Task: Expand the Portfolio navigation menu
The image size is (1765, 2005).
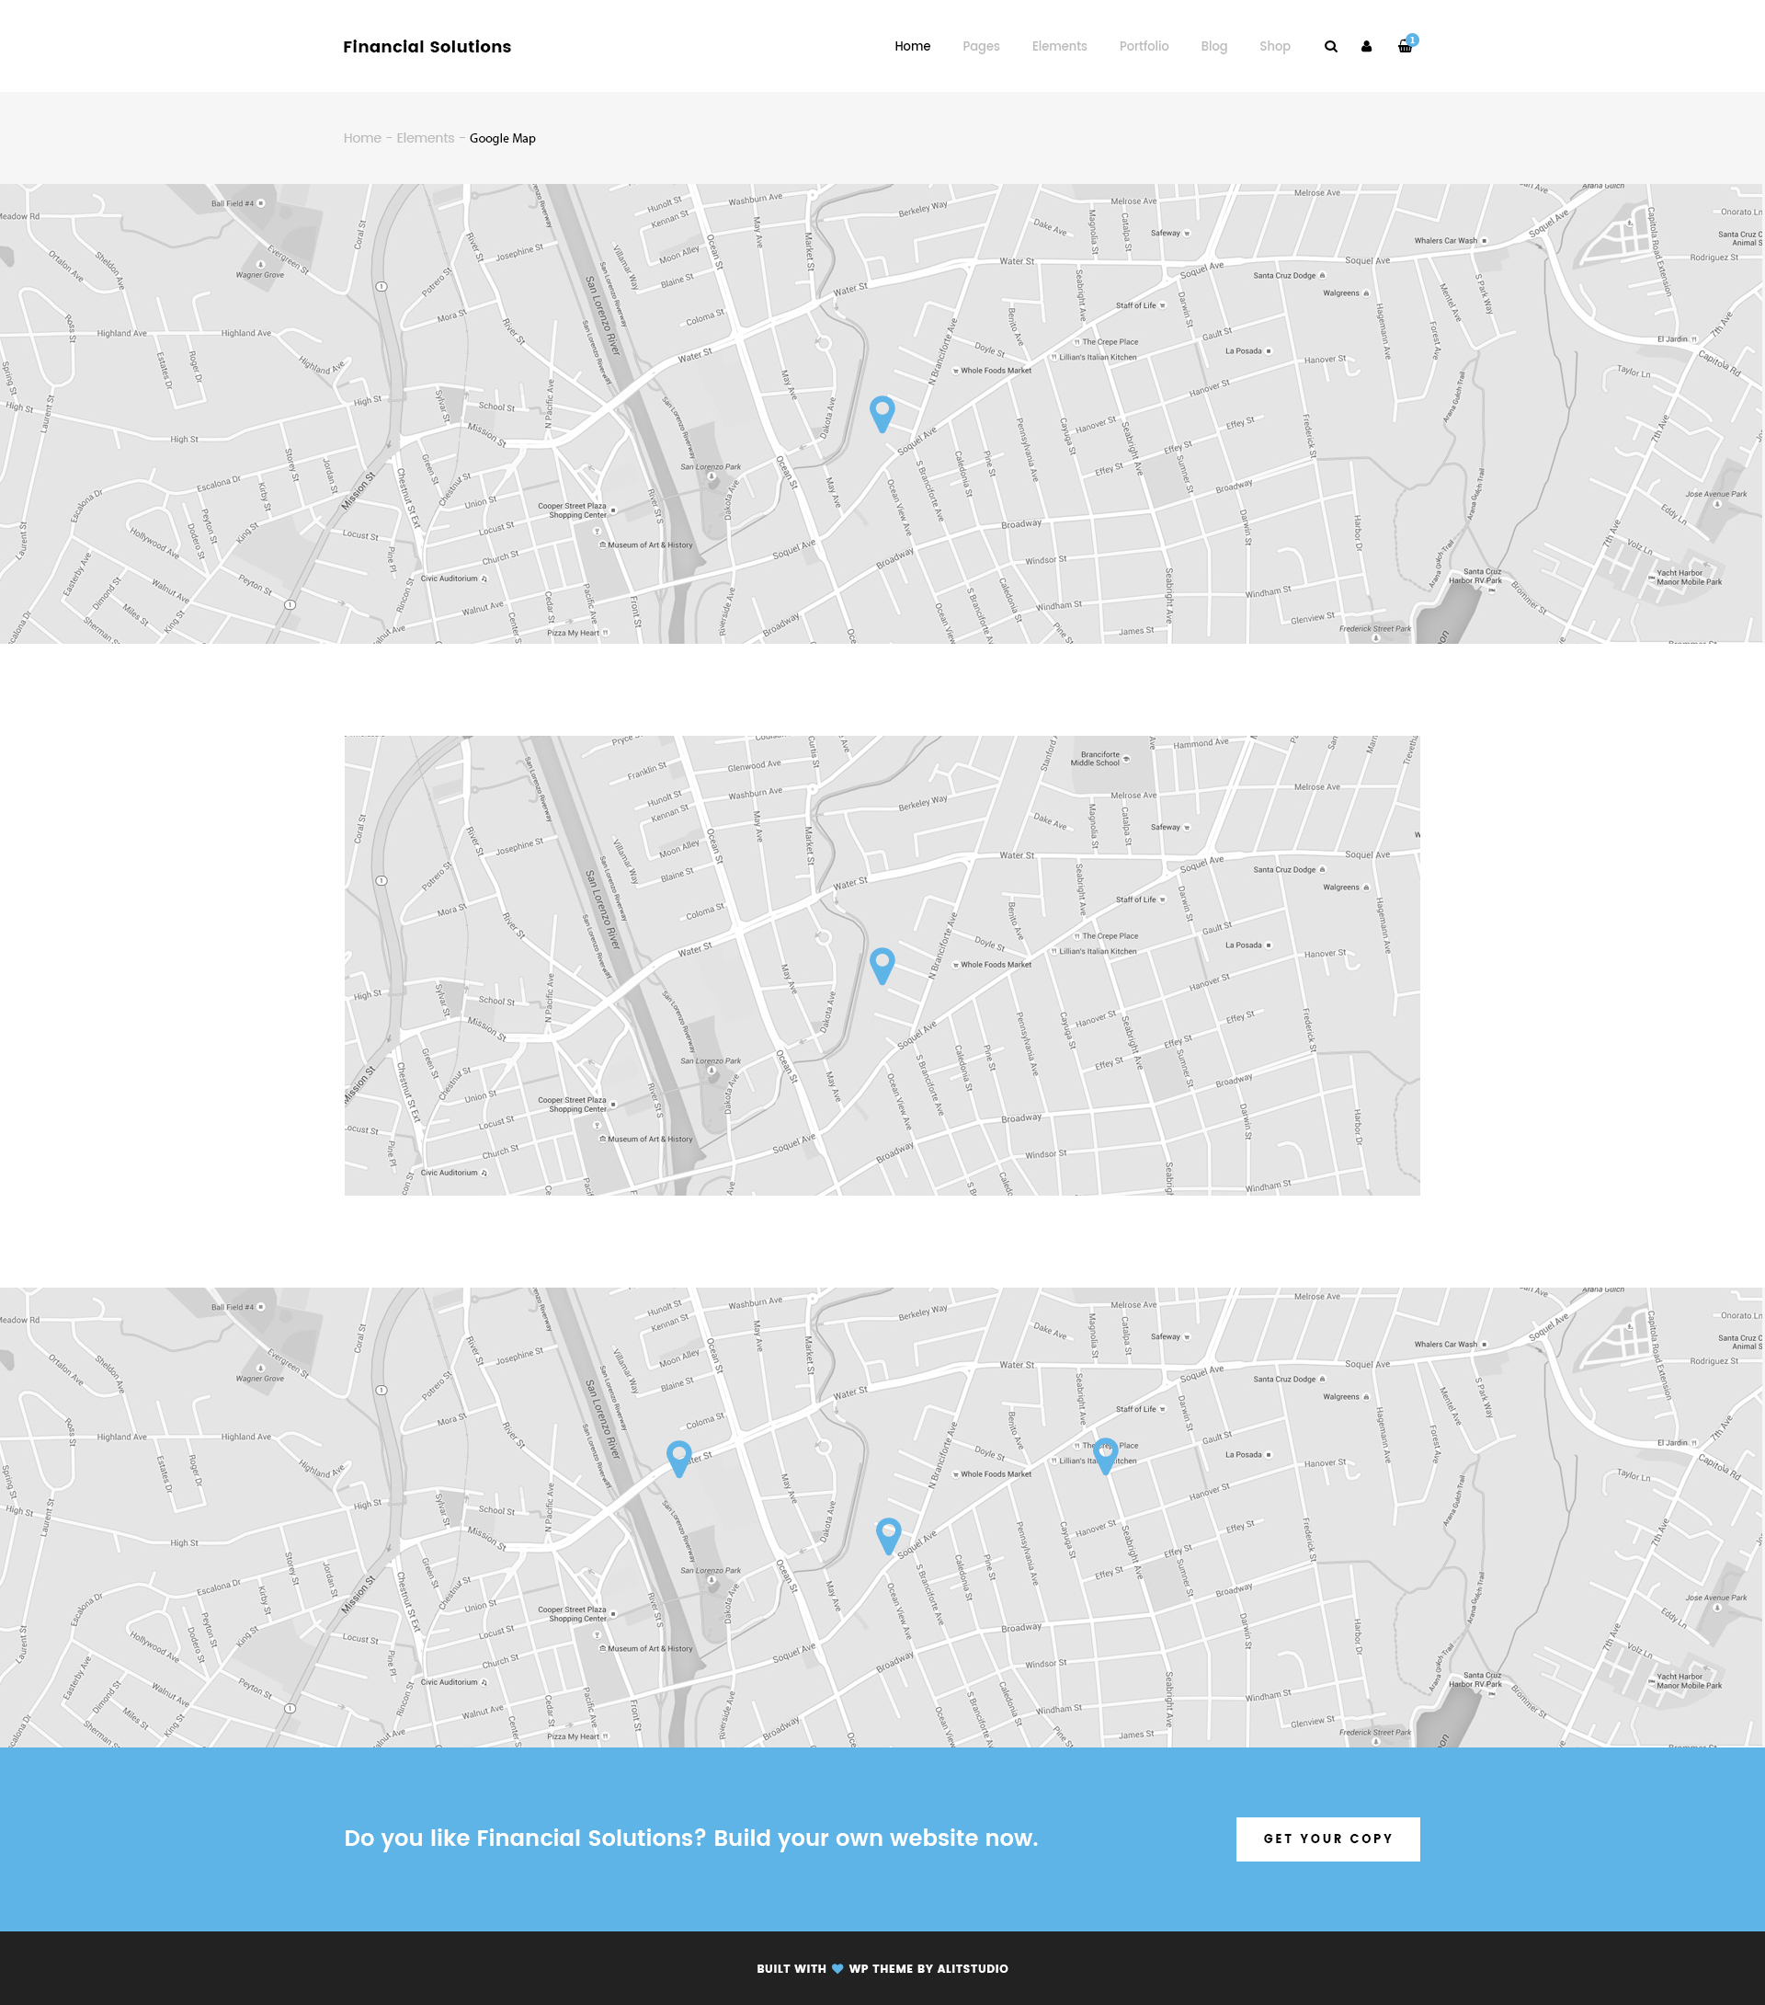Action: pyautogui.click(x=1144, y=46)
